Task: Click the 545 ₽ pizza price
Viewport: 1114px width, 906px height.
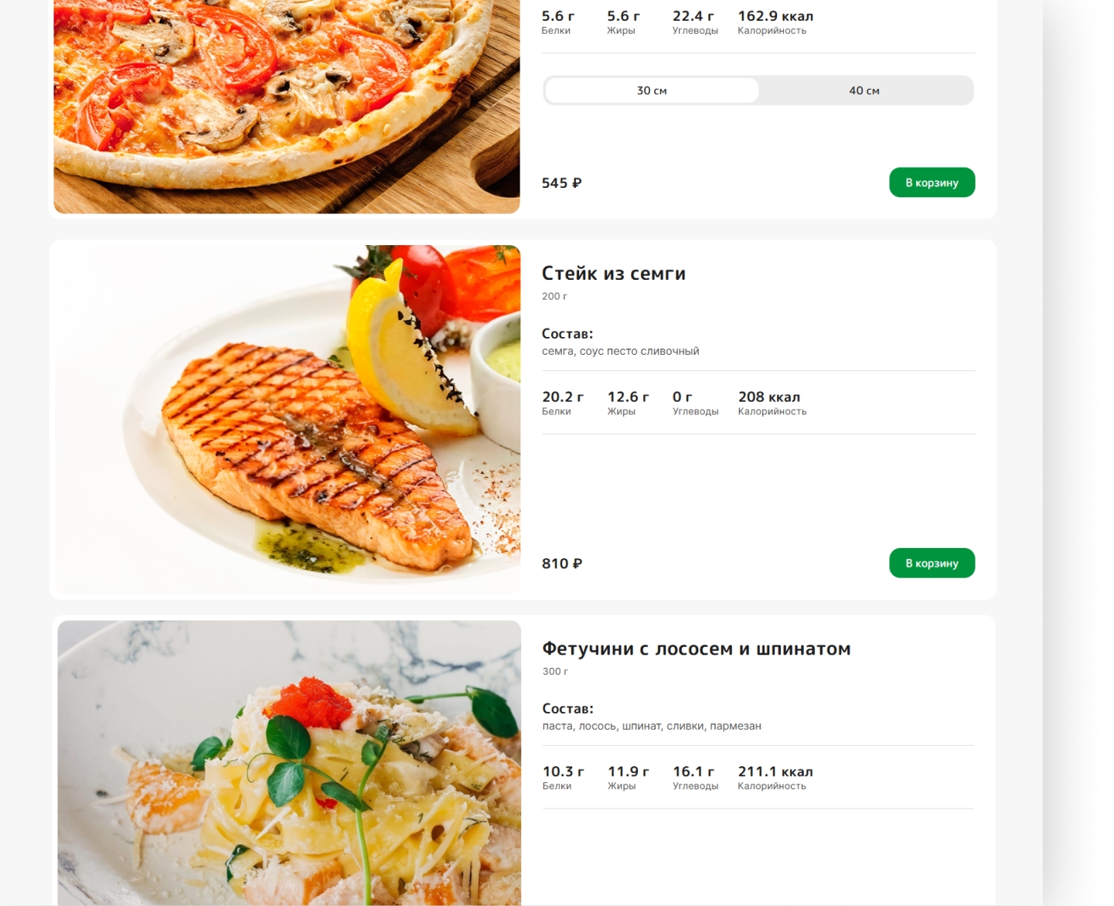Action: (x=562, y=183)
